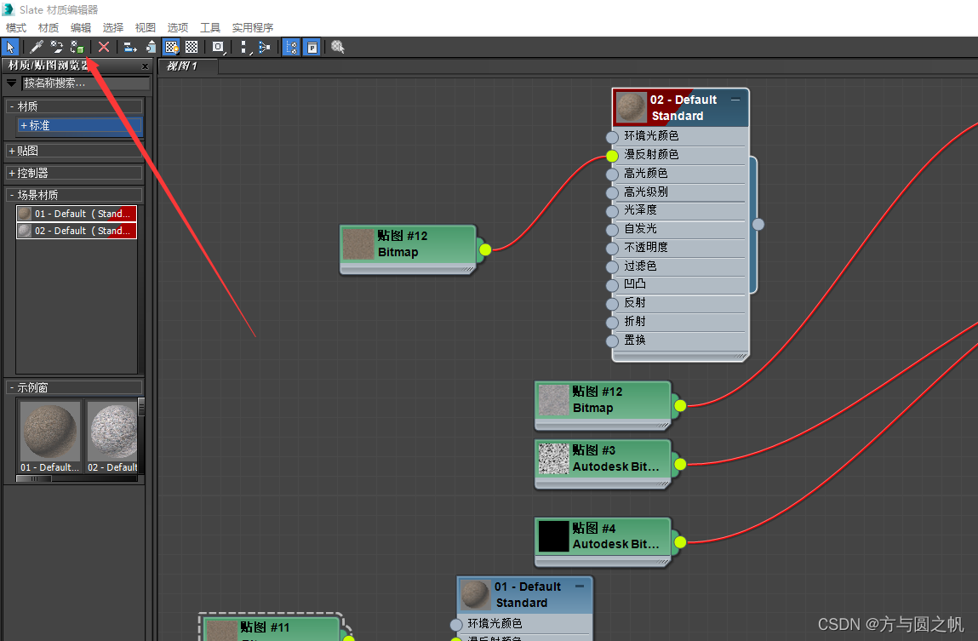This screenshot has height=641, width=978.
Task: Select 02 - Default in scene materials list
Action: coord(77,231)
